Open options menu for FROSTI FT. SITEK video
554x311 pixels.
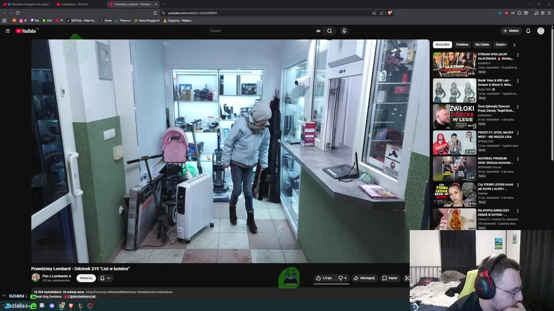518,133
